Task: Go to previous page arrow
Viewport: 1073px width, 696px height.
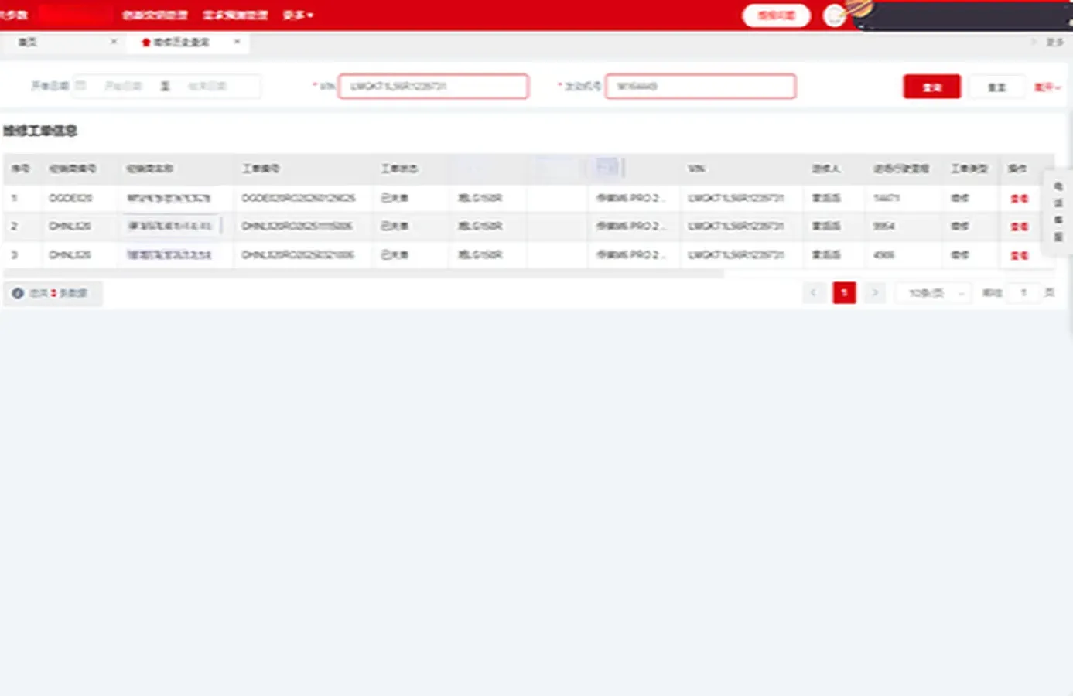Action: coord(813,293)
